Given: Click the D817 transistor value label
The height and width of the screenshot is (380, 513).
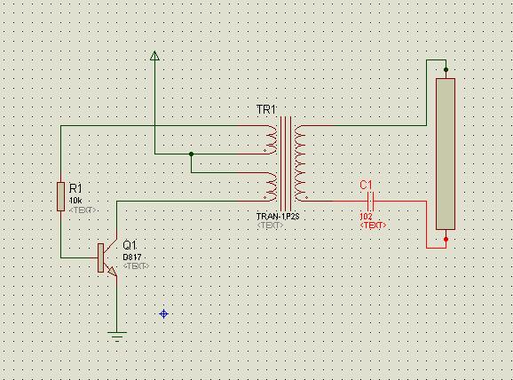Looking at the screenshot, I should pos(132,257).
